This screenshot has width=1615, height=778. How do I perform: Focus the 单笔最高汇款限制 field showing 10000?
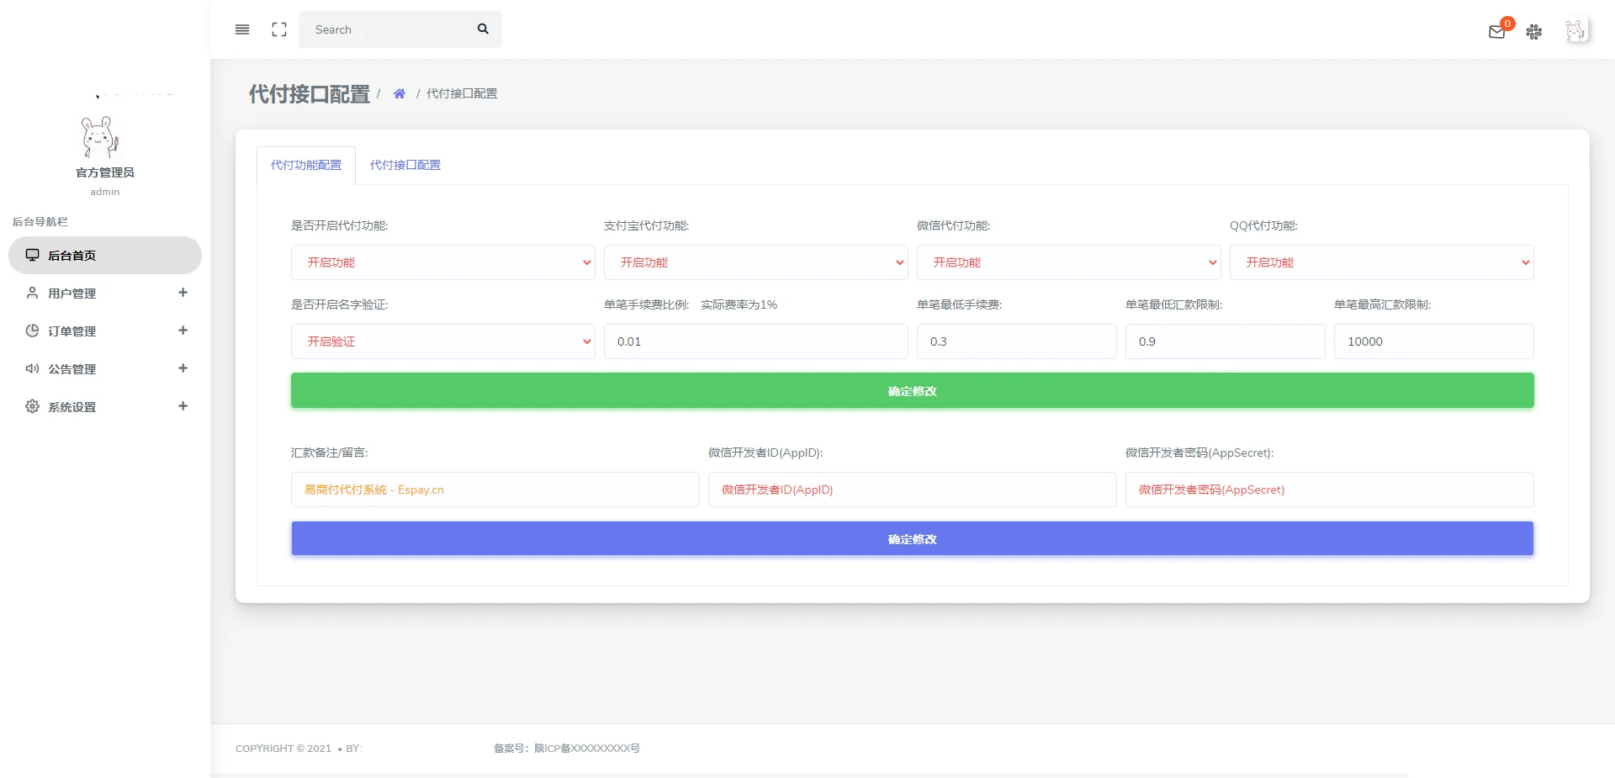1434,341
